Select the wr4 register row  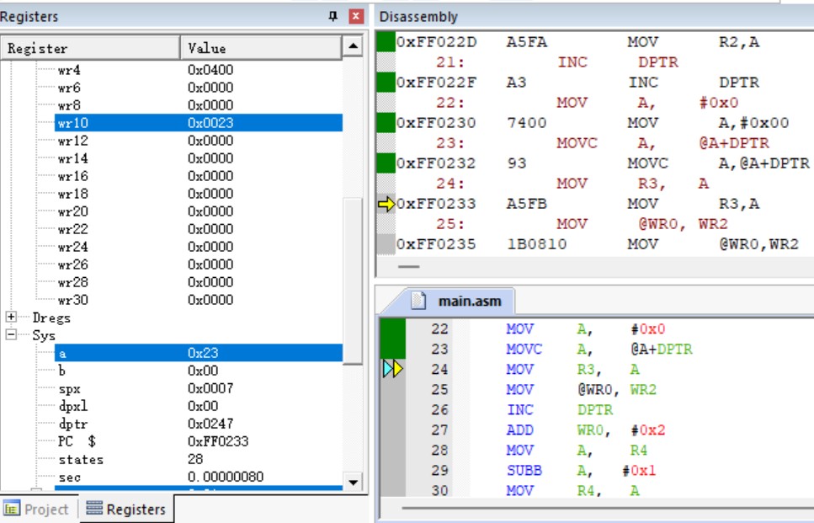(199, 70)
